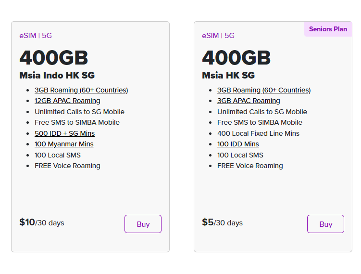Click 400 Local Fixed Line Mins item

[258, 133]
